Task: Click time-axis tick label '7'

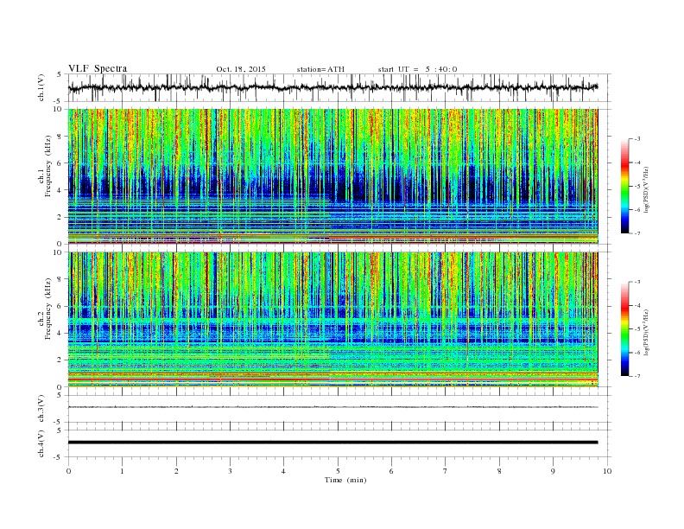Action: tap(446, 471)
